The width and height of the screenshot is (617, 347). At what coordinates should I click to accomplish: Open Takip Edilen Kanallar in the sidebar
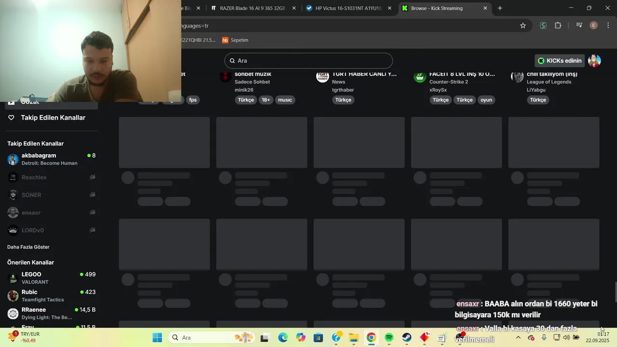53,118
